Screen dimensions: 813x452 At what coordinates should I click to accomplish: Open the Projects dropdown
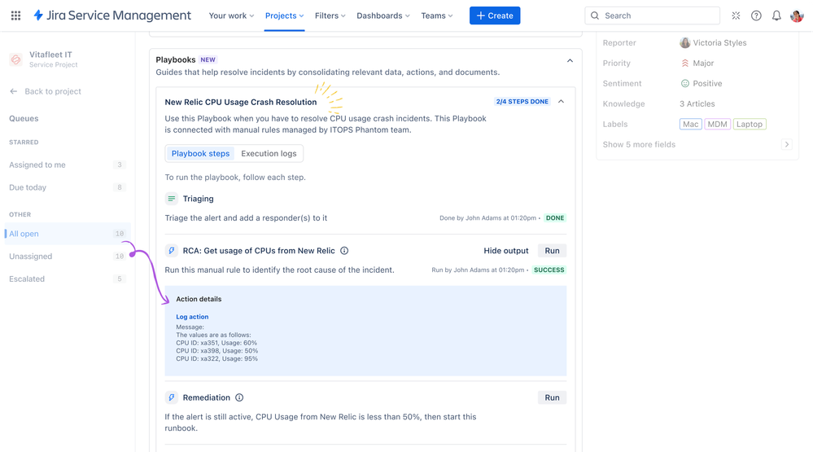pos(284,15)
